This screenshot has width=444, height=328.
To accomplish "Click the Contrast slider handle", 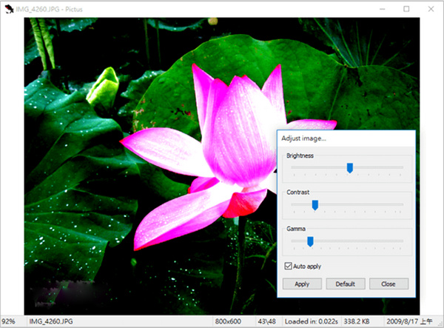I will point(314,204).
